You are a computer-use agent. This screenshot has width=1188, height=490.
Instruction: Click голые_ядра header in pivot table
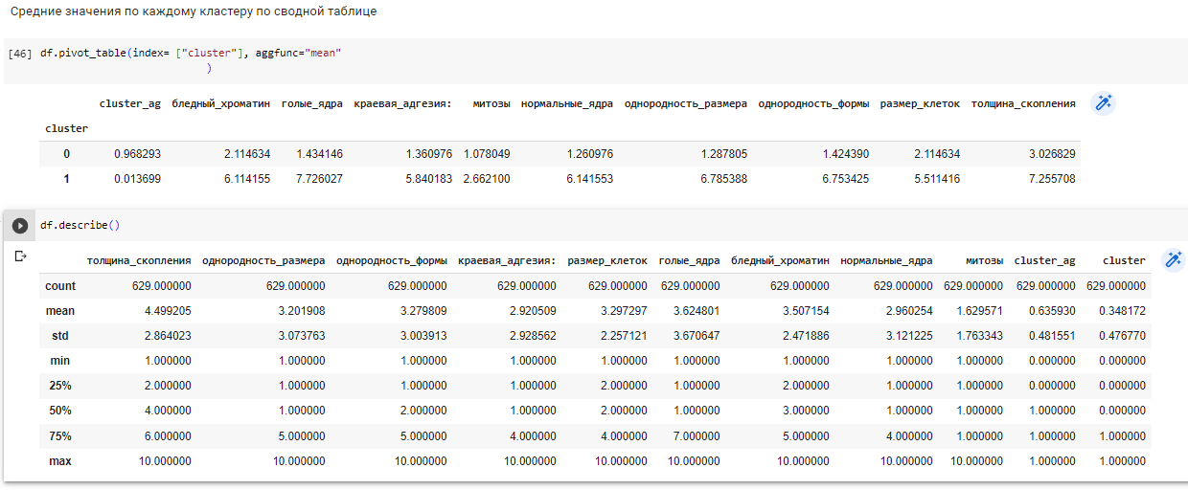click(x=312, y=103)
